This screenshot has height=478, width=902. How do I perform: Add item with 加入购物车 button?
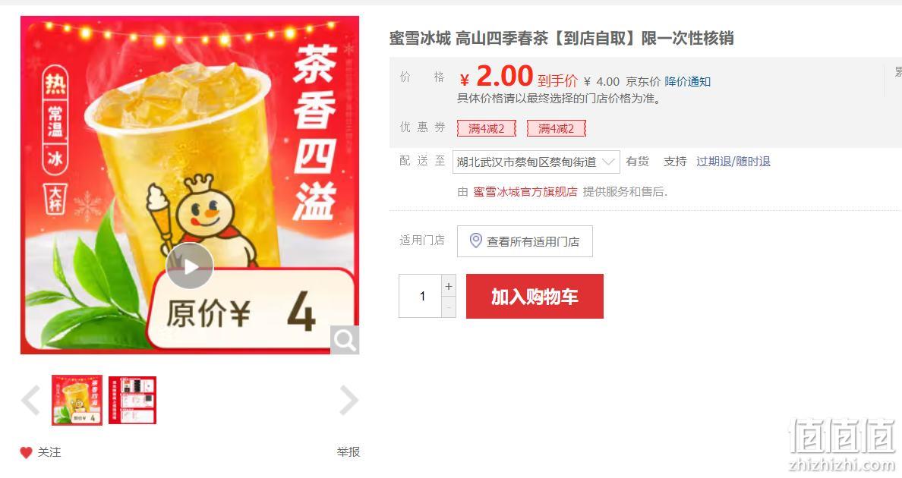coord(535,297)
